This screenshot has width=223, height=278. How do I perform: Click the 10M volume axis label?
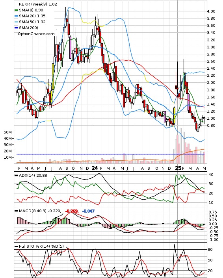(7, 158)
